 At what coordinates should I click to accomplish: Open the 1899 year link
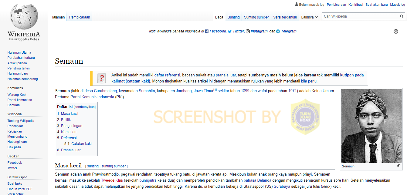(245, 91)
